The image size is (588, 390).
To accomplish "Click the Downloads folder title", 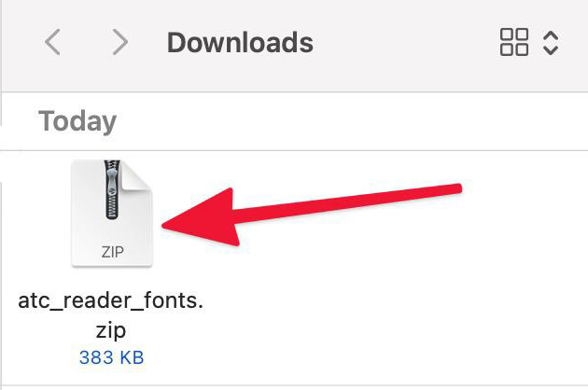I will 240,42.
